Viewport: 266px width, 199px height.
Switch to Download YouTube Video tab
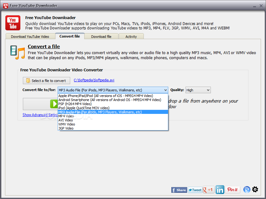pos(30,36)
